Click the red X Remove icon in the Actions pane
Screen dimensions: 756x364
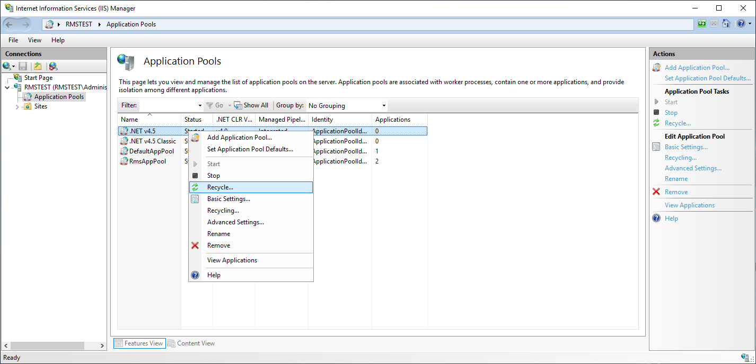tap(656, 192)
